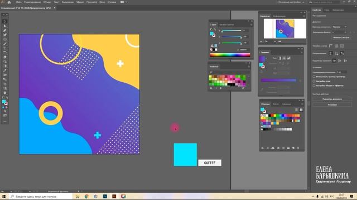Click Delete Swatch trash icon in Swatches panel
The height and width of the screenshot is (200, 357).
point(298,148)
